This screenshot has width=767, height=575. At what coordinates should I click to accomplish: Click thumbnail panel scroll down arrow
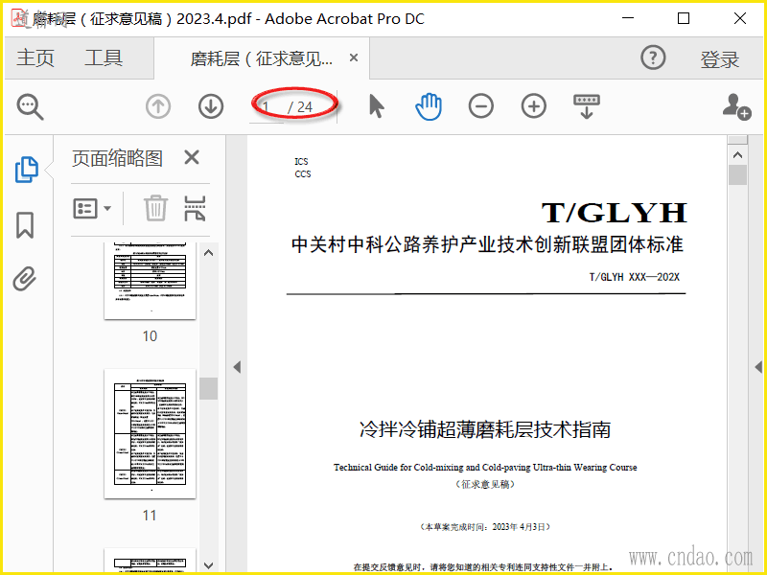click(208, 565)
